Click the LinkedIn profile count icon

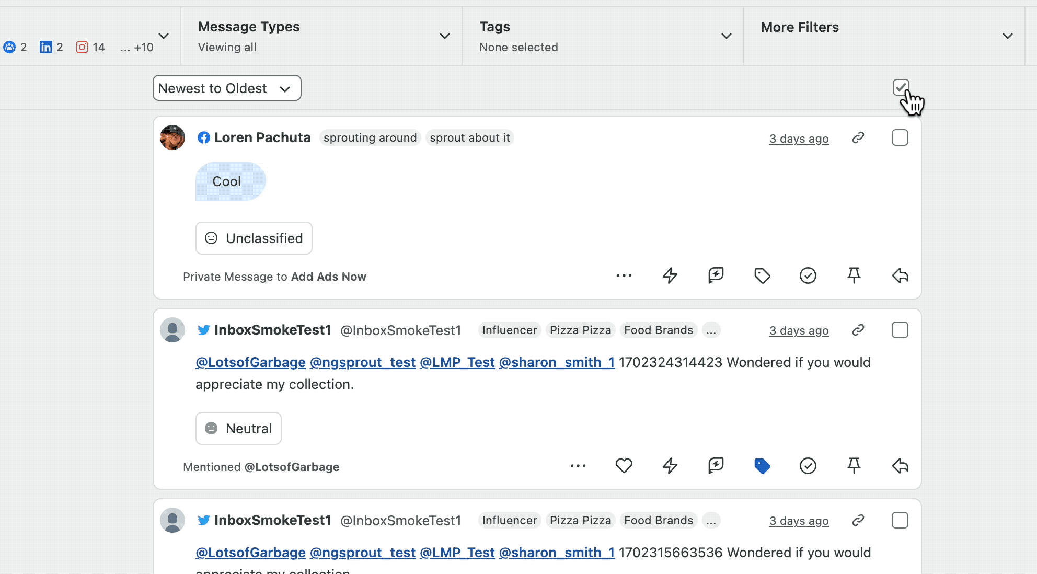[46, 47]
